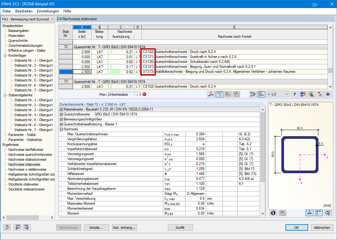Click the OK button
The height and width of the screenshot is (240, 337).
point(297,228)
